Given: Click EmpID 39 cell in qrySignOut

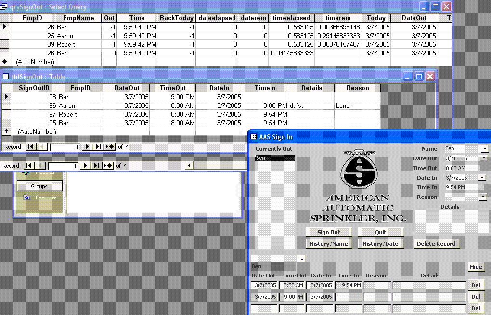Looking at the screenshot, I should tap(32, 44).
